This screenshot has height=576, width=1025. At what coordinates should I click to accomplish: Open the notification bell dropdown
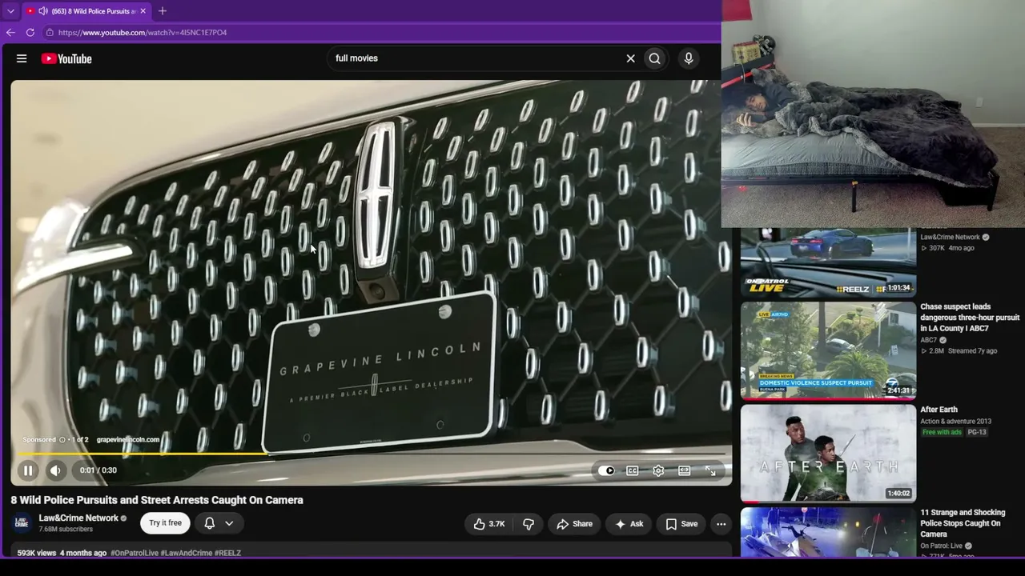point(219,523)
